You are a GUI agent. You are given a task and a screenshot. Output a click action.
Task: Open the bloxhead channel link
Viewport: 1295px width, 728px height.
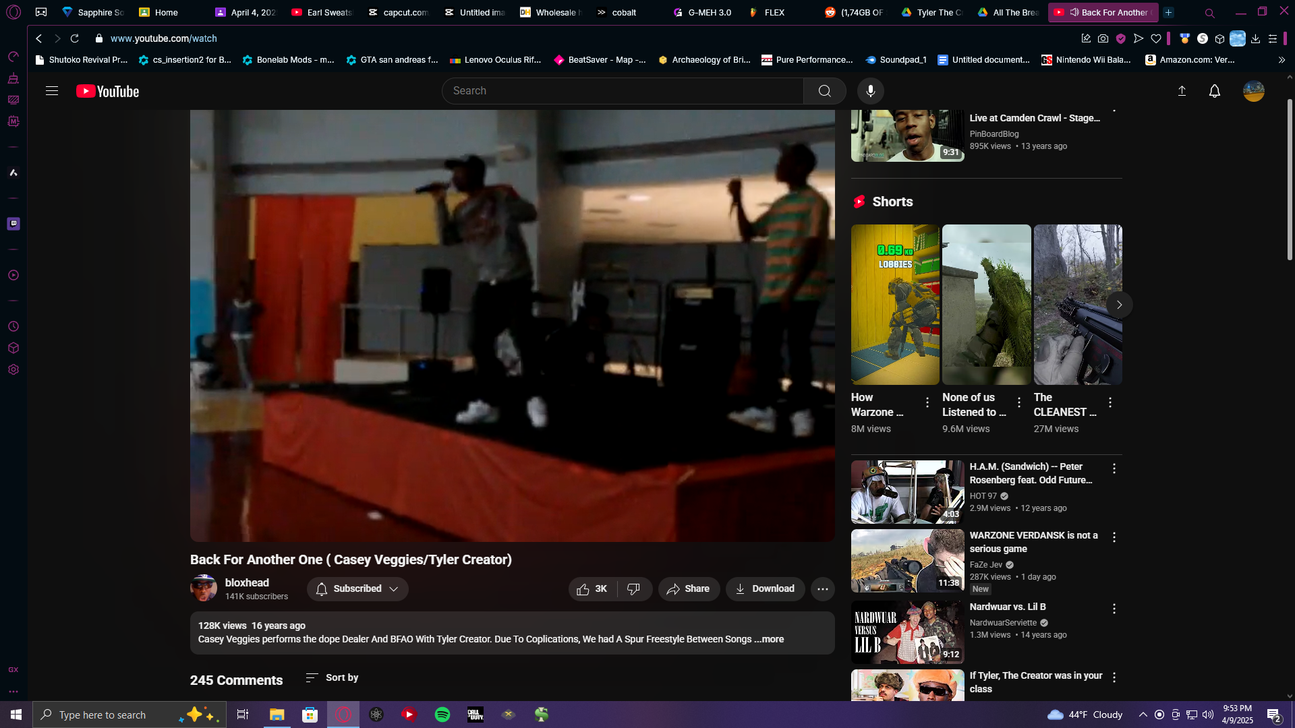point(247,583)
